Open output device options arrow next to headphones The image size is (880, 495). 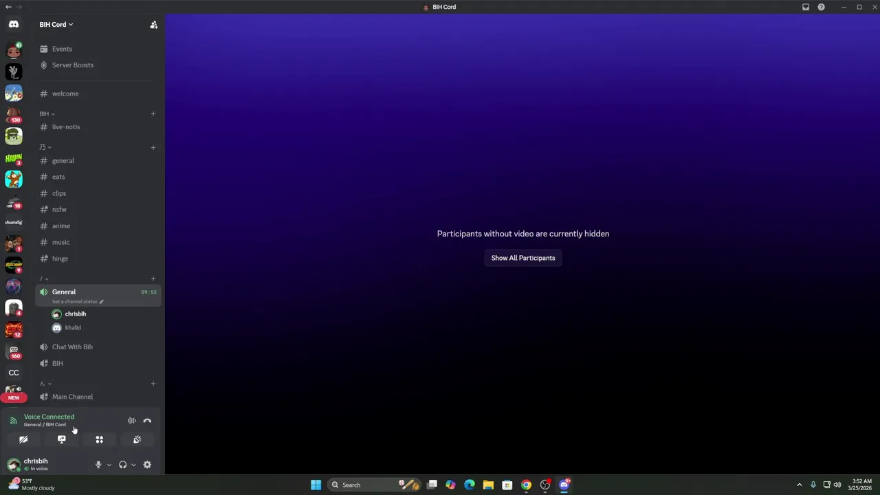(133, 465)
